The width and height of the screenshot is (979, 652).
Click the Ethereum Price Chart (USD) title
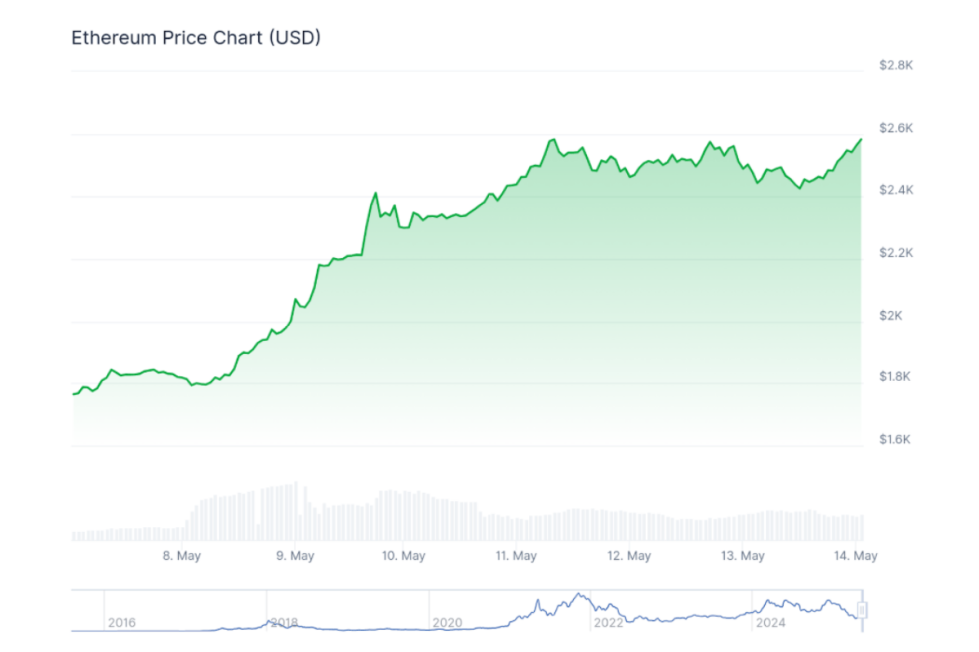195,38
